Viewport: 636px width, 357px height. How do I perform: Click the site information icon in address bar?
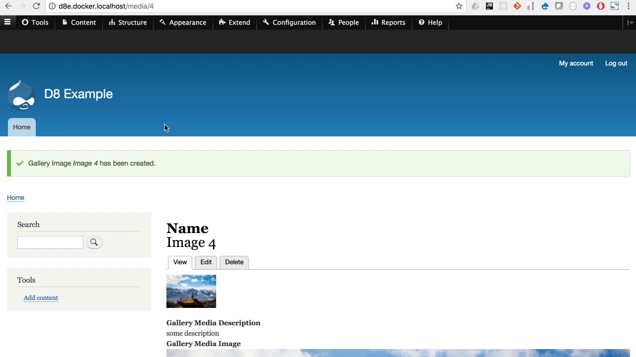pyautogui.click(x=52, y=6)
